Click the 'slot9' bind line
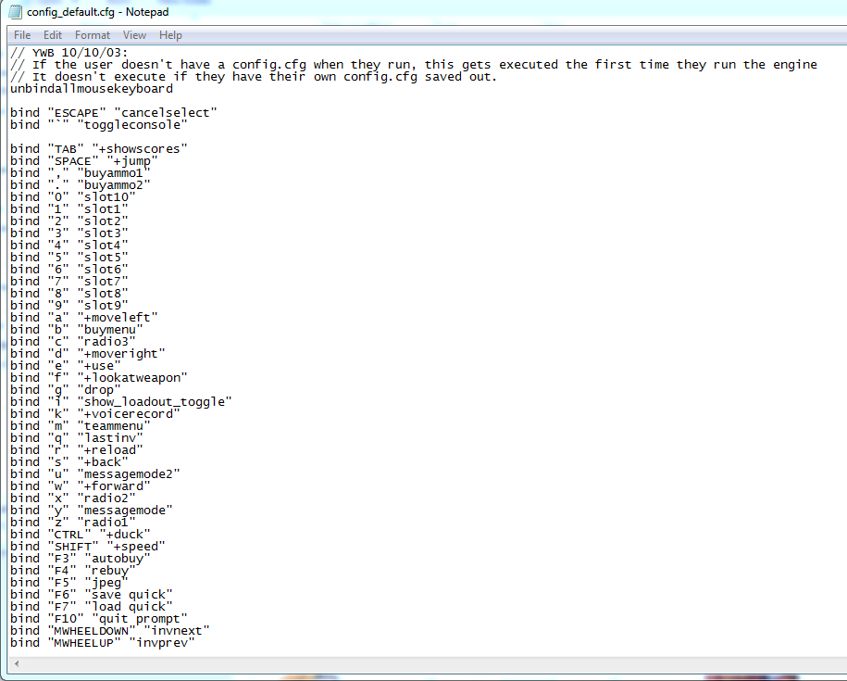 coord(69,306)
